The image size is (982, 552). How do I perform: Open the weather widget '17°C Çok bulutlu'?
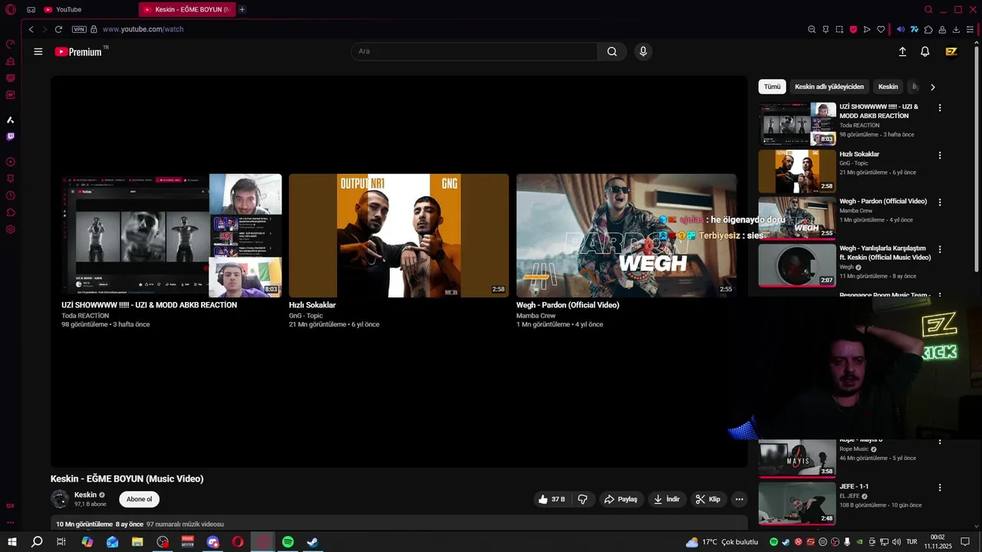[x=722, y=542]
